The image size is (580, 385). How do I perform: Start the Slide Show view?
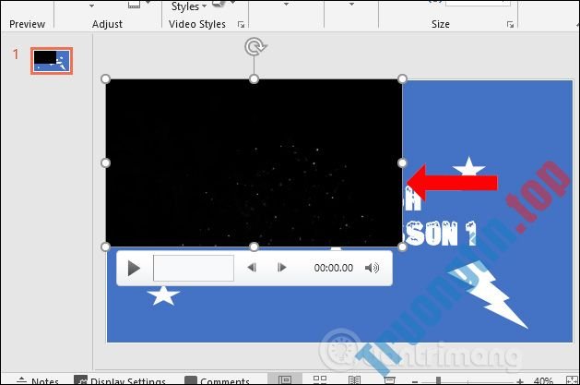(389, 379)
